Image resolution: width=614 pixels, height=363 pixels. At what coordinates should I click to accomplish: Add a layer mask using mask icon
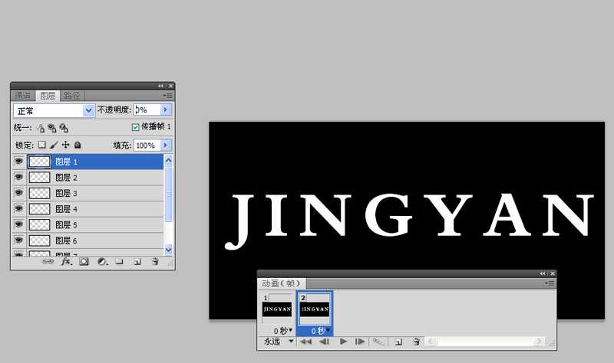click(84, 262)
